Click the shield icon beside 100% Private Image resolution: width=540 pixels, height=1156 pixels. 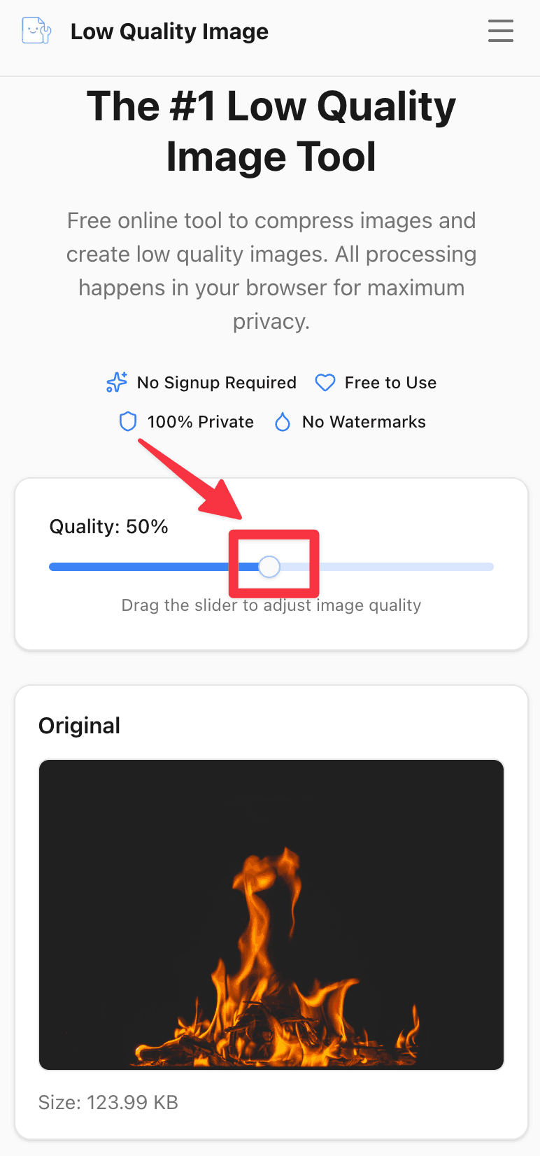tap(128, 421)
